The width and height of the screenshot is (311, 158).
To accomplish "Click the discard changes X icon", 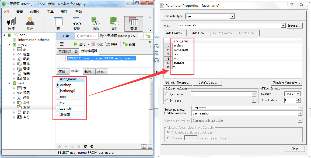I will [x=79, y=146].
